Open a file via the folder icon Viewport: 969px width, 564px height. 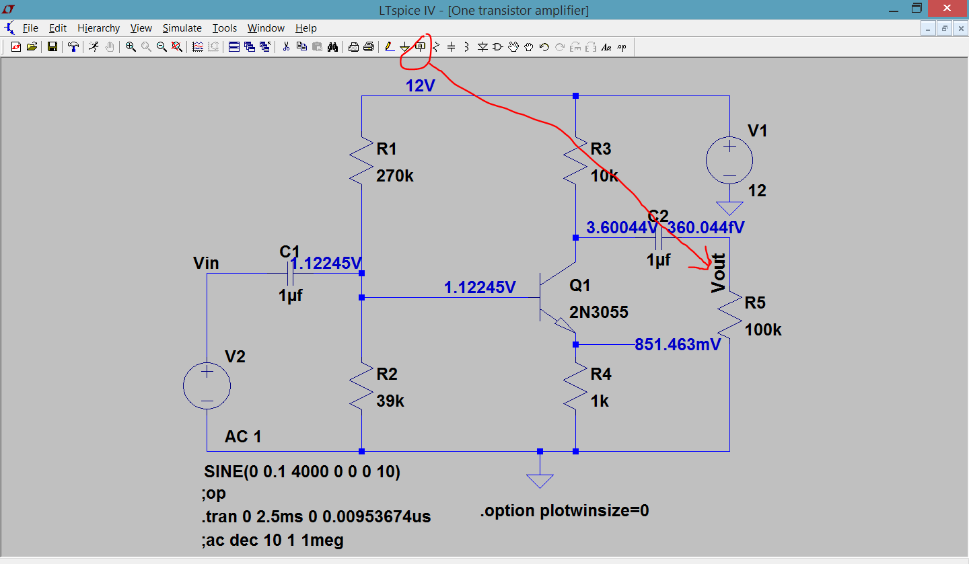[x=32, y=47]
